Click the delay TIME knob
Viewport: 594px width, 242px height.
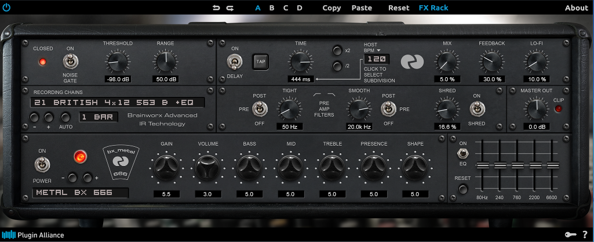coord(300,62)
